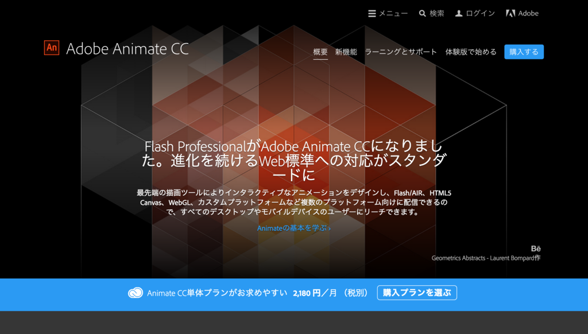The image size is (588, 334).
Task: Click the Adobe text in top bar
Action: click(528, 14)
